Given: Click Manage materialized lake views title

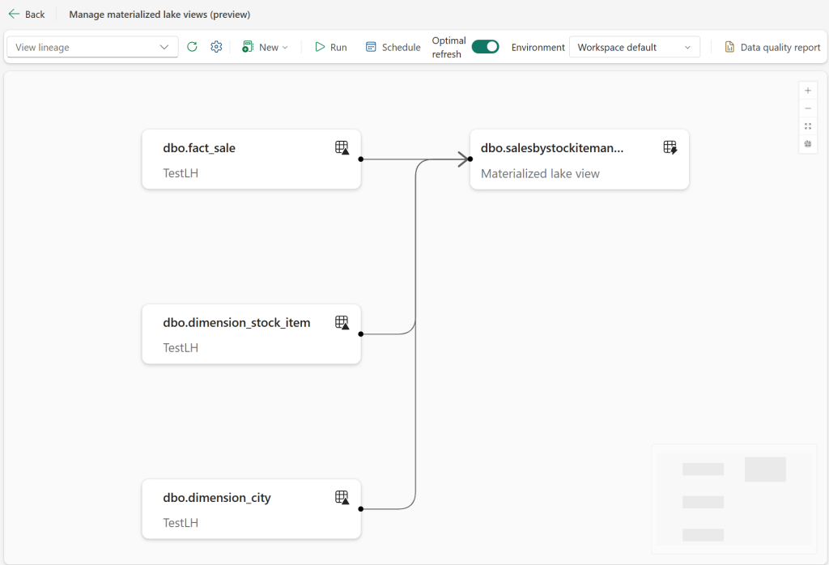Looking at the screenshot, I should point(159,14).
